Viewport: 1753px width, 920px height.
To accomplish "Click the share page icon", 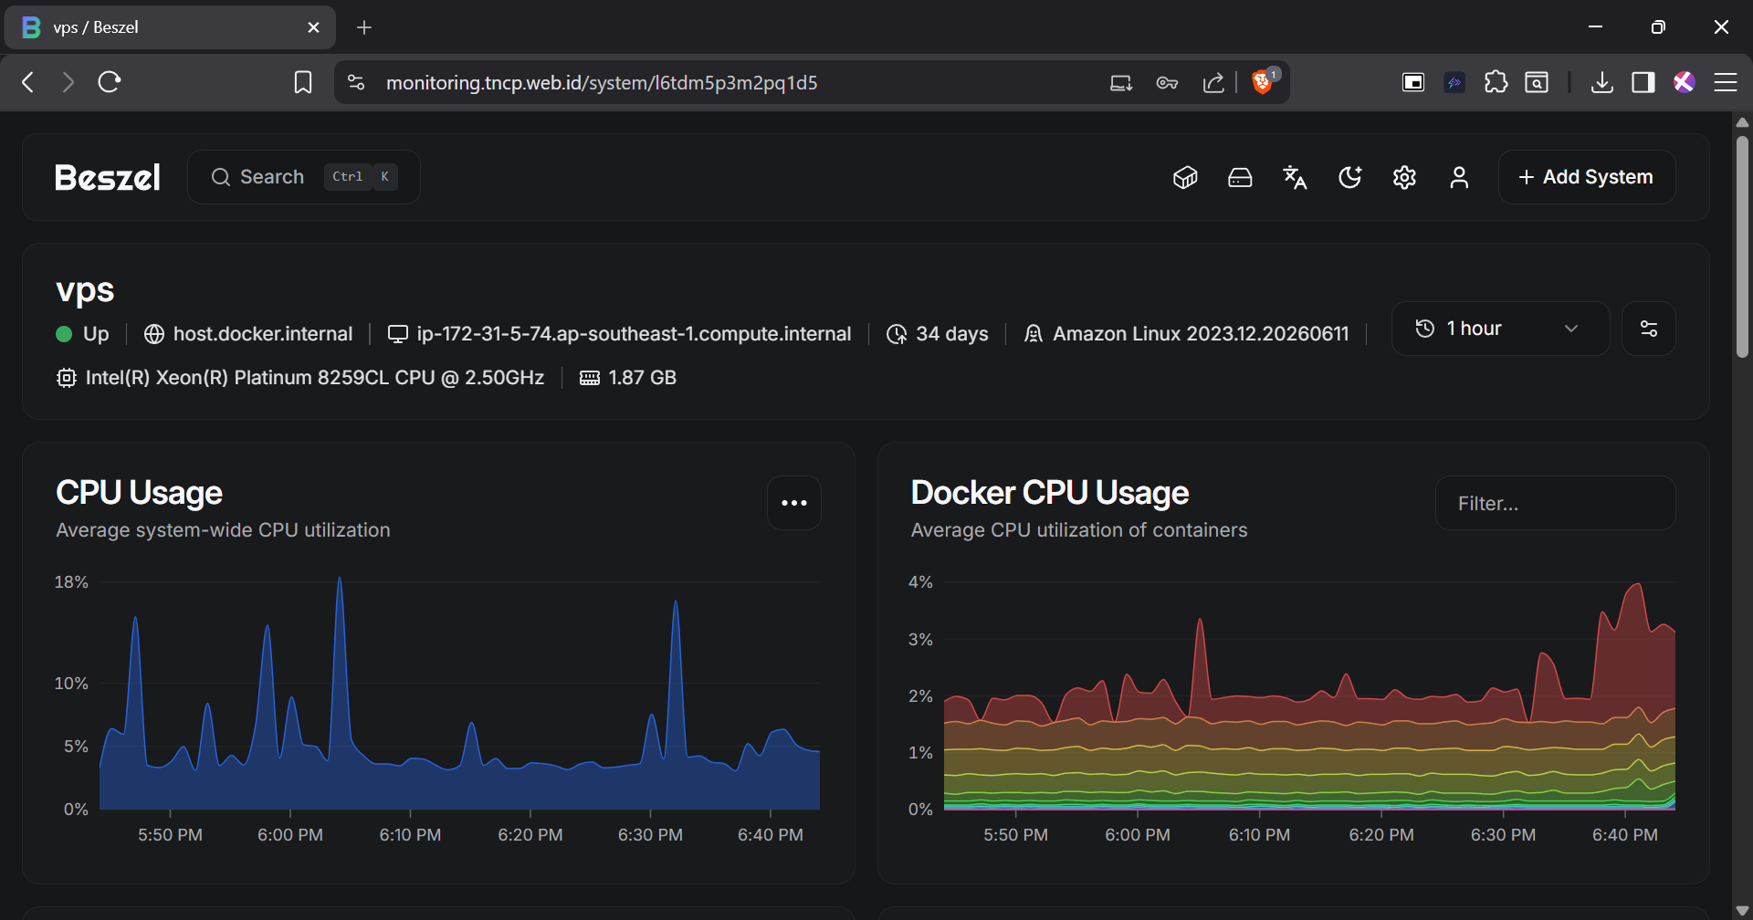I will coord(1213,83).
